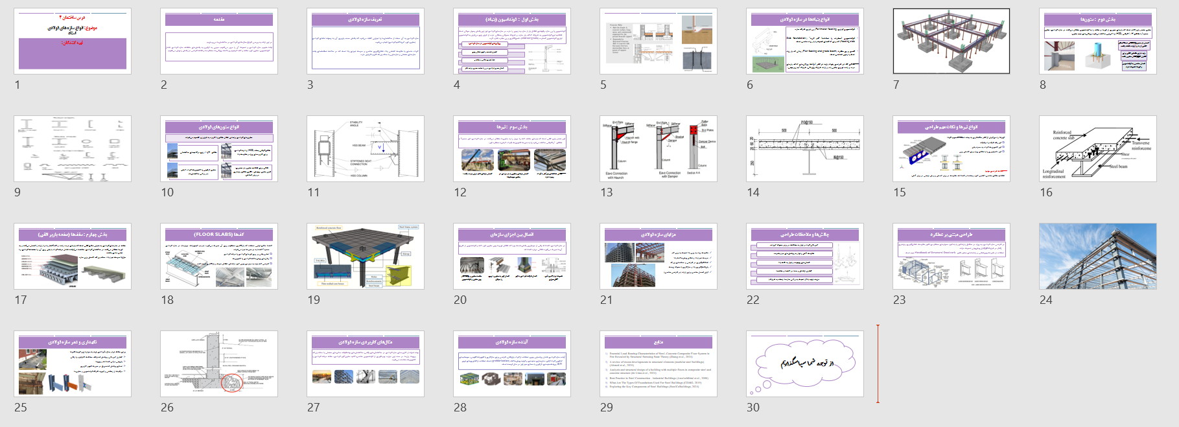Click slide 14 beam dimension drawing
The image size is (1179, 427).
pyautogui.click(x=805, y=148)
